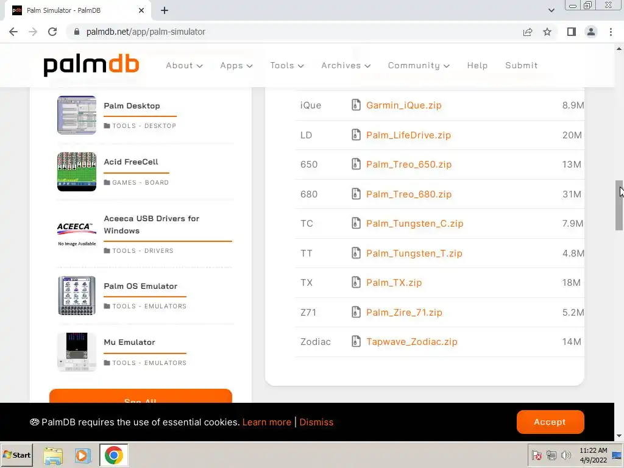Viewport: 624px width, 468px height.
Task: Click the palmdb logo
Action: tap(91, 65)
